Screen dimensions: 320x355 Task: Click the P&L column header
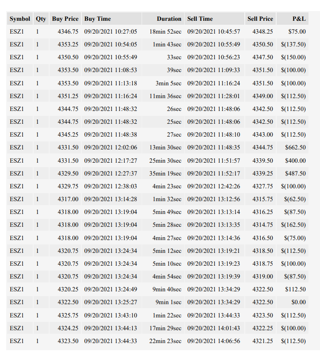point(293,19)
